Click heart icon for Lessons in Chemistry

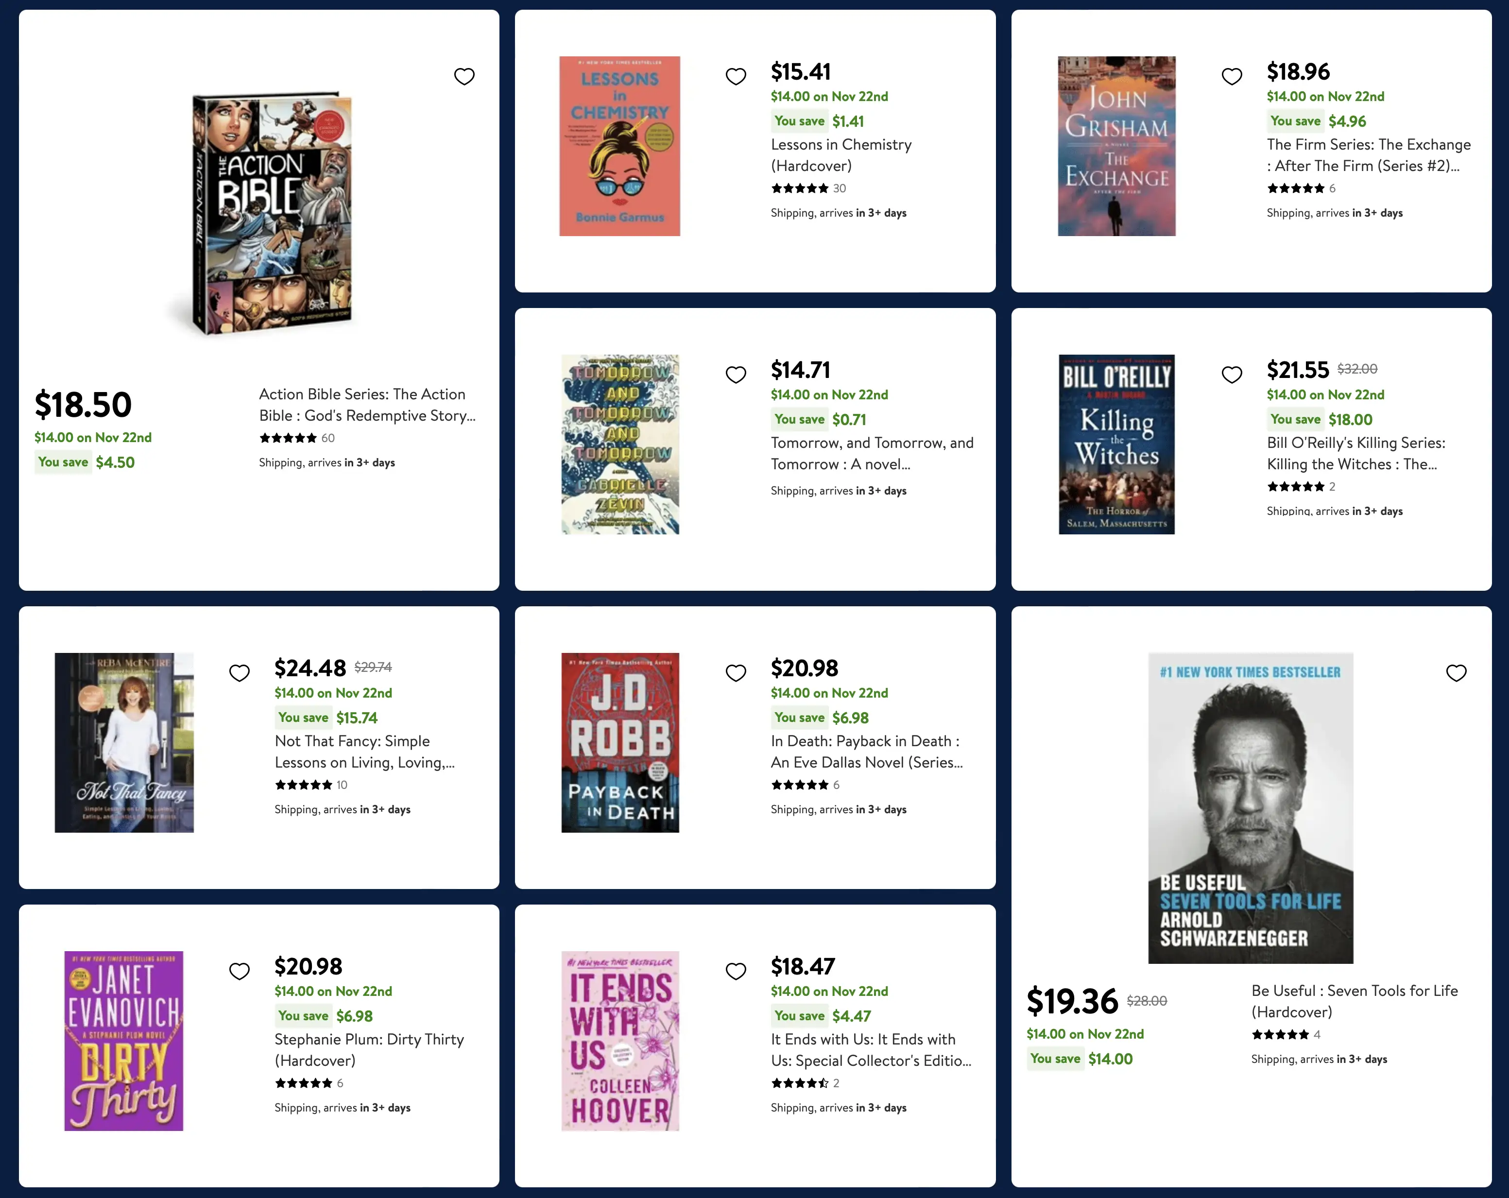coord(736,76)
